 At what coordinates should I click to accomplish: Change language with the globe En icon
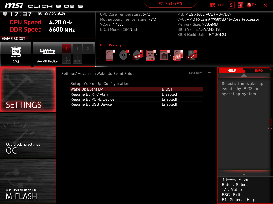coord(252,5)
